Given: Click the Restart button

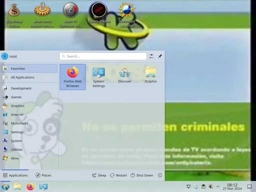Looking at the screenshot, I should 118,175.
